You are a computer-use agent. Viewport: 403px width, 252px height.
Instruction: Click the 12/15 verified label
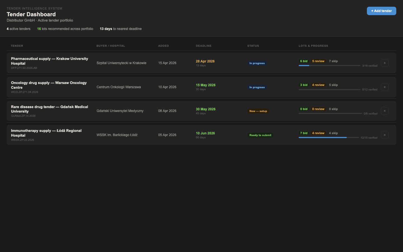coord(369,138)
